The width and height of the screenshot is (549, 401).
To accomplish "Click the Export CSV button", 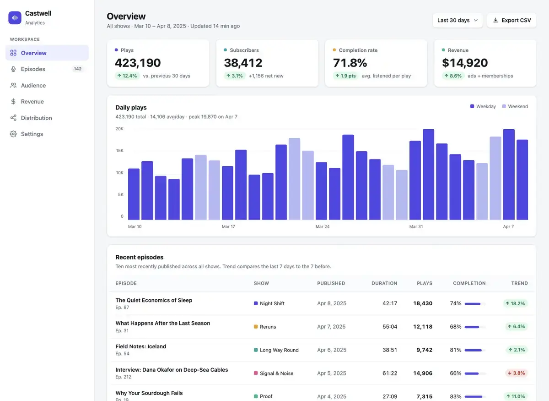I will pyautogui.click(x=511, y=20).
